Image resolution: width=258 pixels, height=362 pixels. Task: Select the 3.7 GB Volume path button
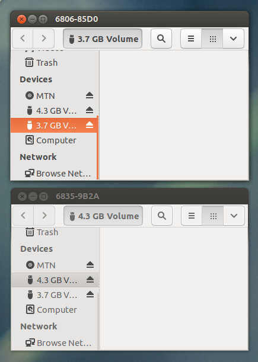click(103, 39)
